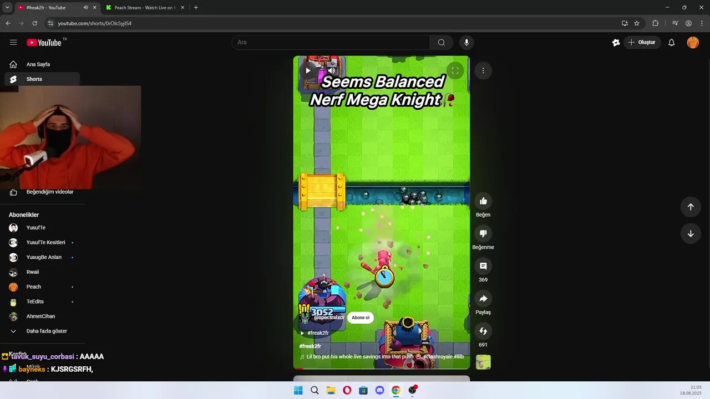The image size is (710, 399).
Task: Bookmark this page with the star icon
Action: (x=637, y=23)
